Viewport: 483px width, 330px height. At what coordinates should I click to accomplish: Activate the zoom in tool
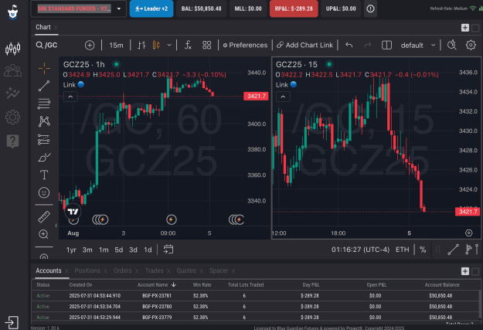point(44,234)
